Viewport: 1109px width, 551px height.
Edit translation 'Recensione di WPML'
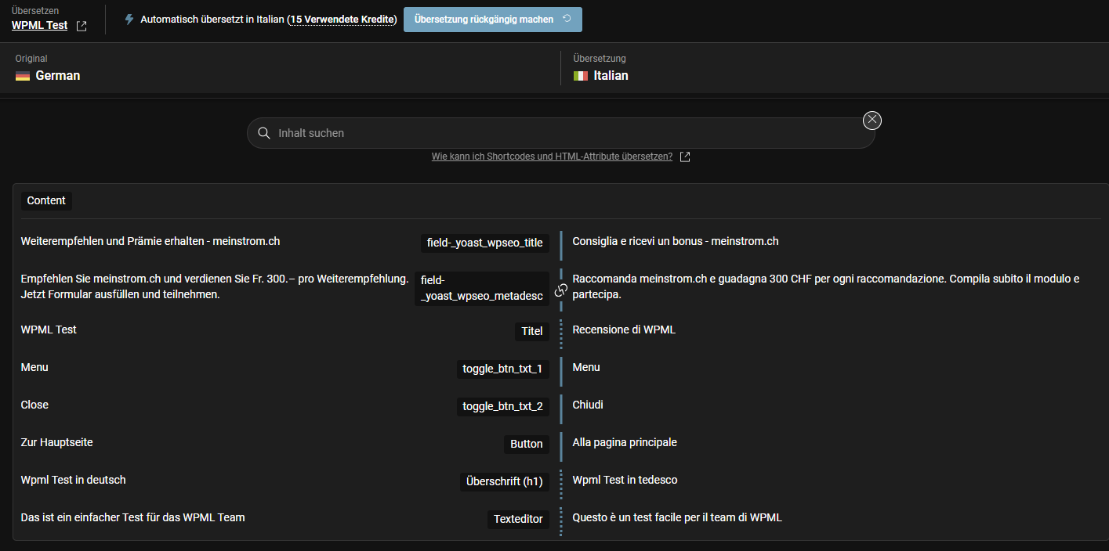(x=624, y=330)
